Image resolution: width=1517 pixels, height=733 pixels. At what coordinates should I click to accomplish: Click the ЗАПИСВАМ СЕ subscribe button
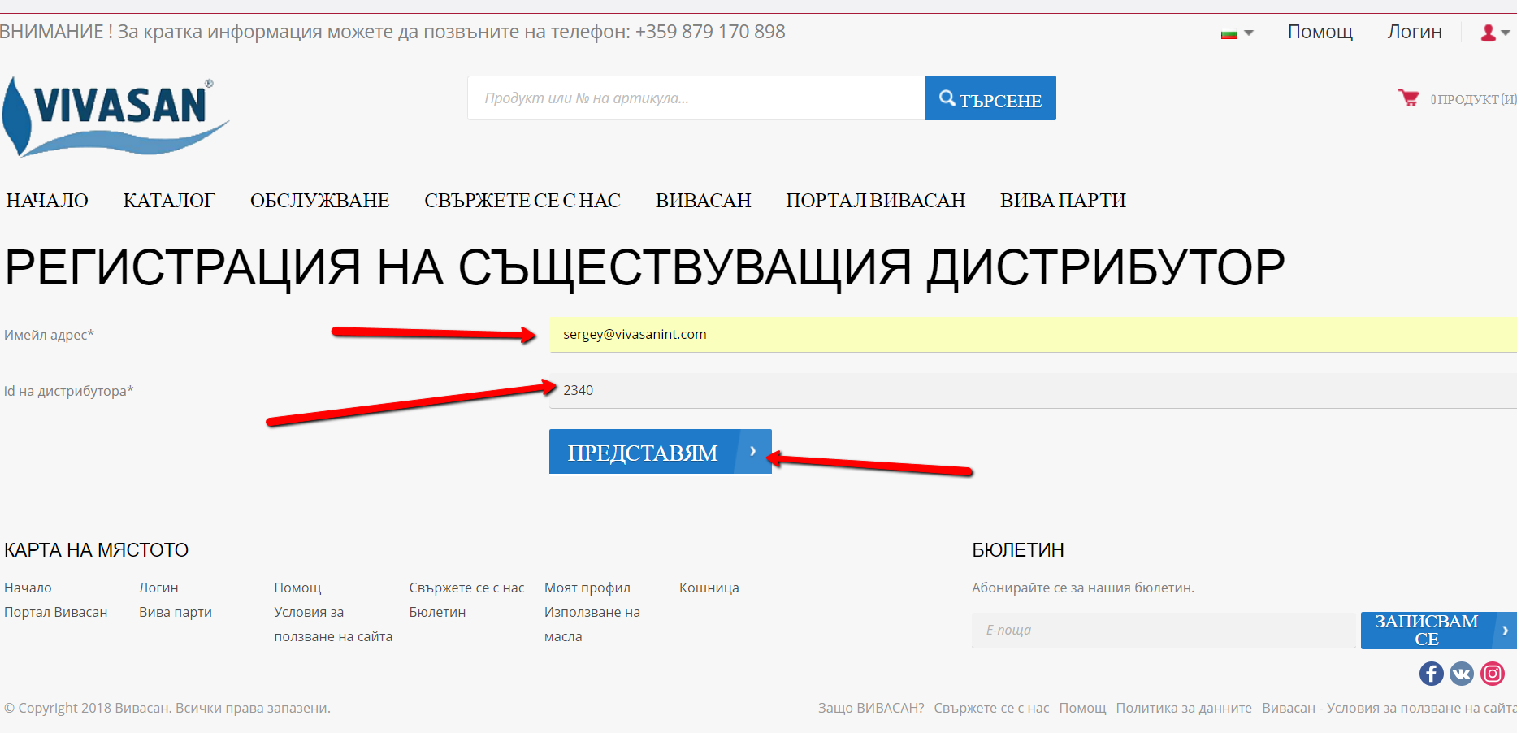coord(1439,631)
